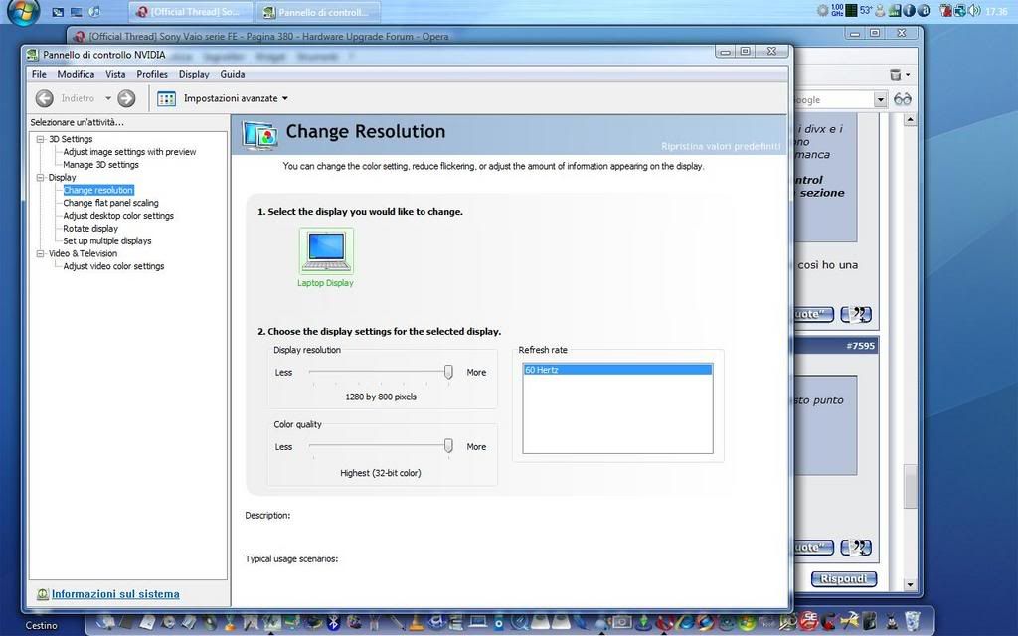Image resolution: width=1018 pixels, height=636 pixels.
Task: Click the Windows Start orb
Action: tap(22, 12)
